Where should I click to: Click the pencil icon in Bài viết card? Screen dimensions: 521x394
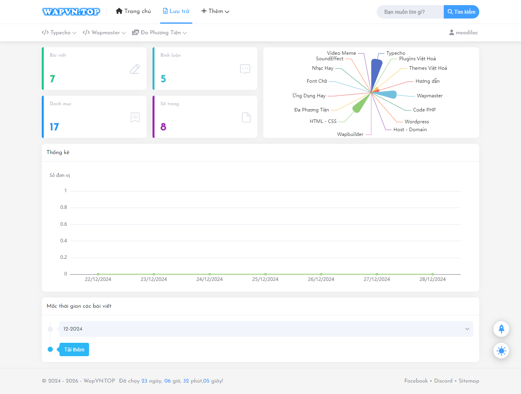click(135, 69)
